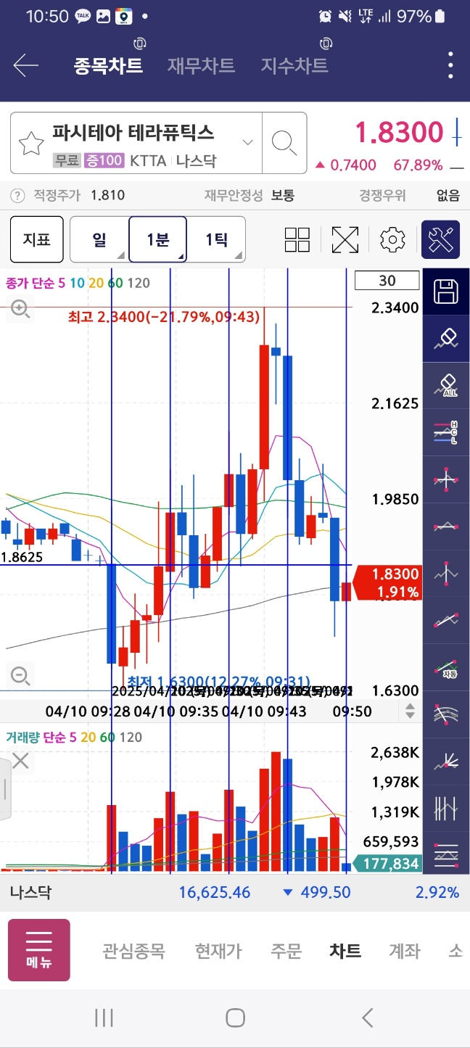Image resolution: width=470 pixels, height=1048 pixels.
Task: Select the vertical line drawing tool
Action: [445, 574]
